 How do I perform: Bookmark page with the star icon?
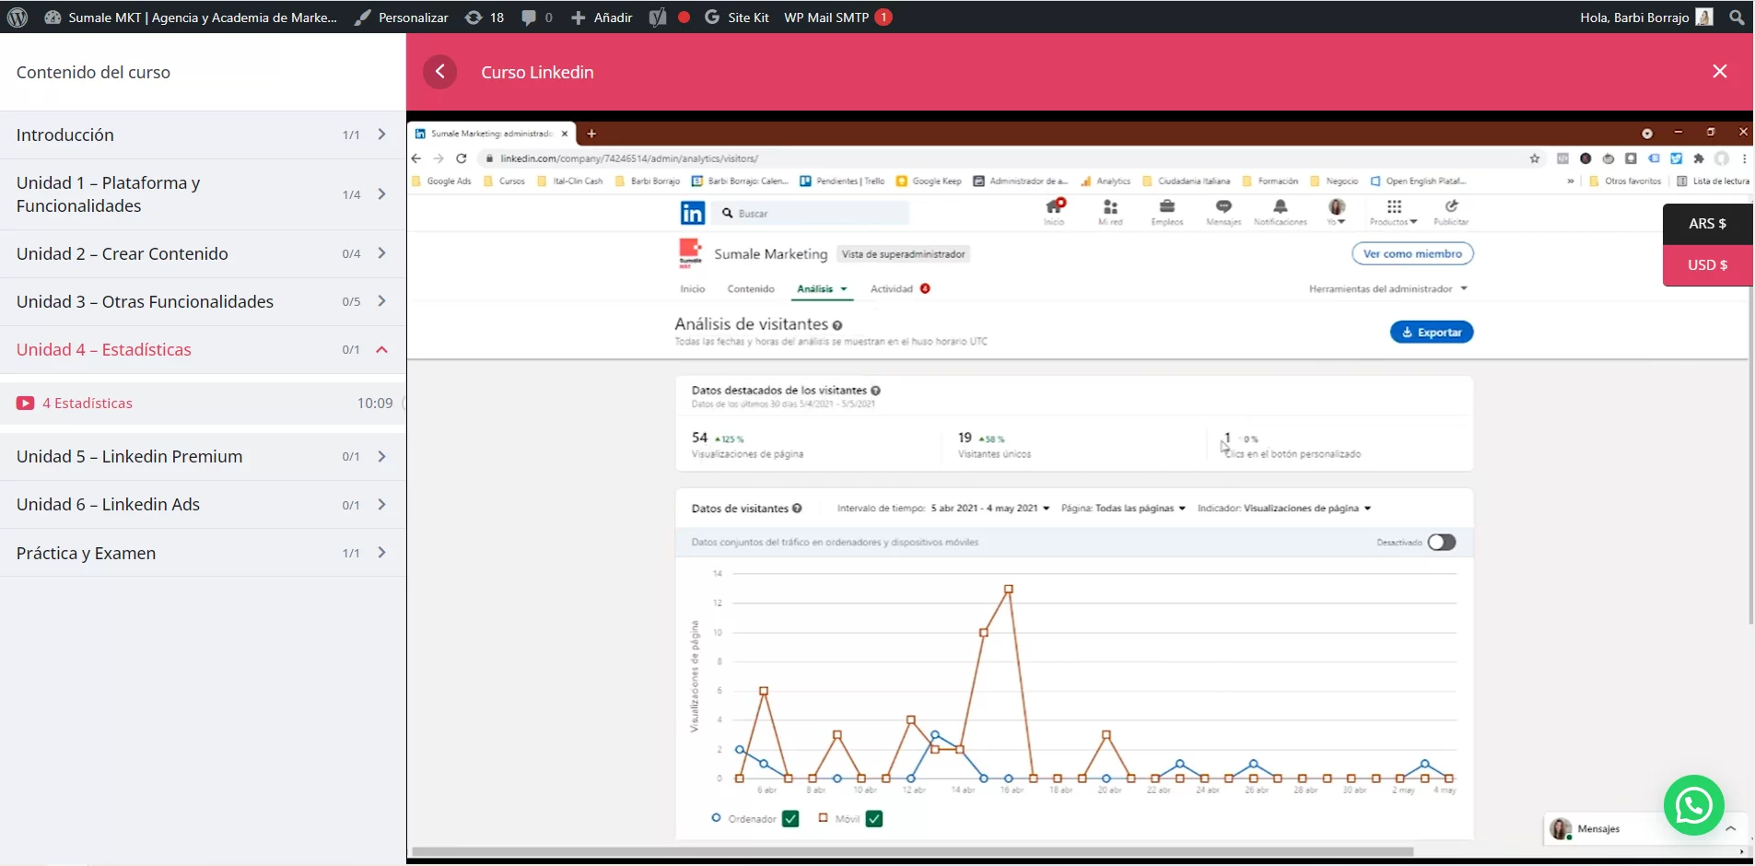point(1535,158)
